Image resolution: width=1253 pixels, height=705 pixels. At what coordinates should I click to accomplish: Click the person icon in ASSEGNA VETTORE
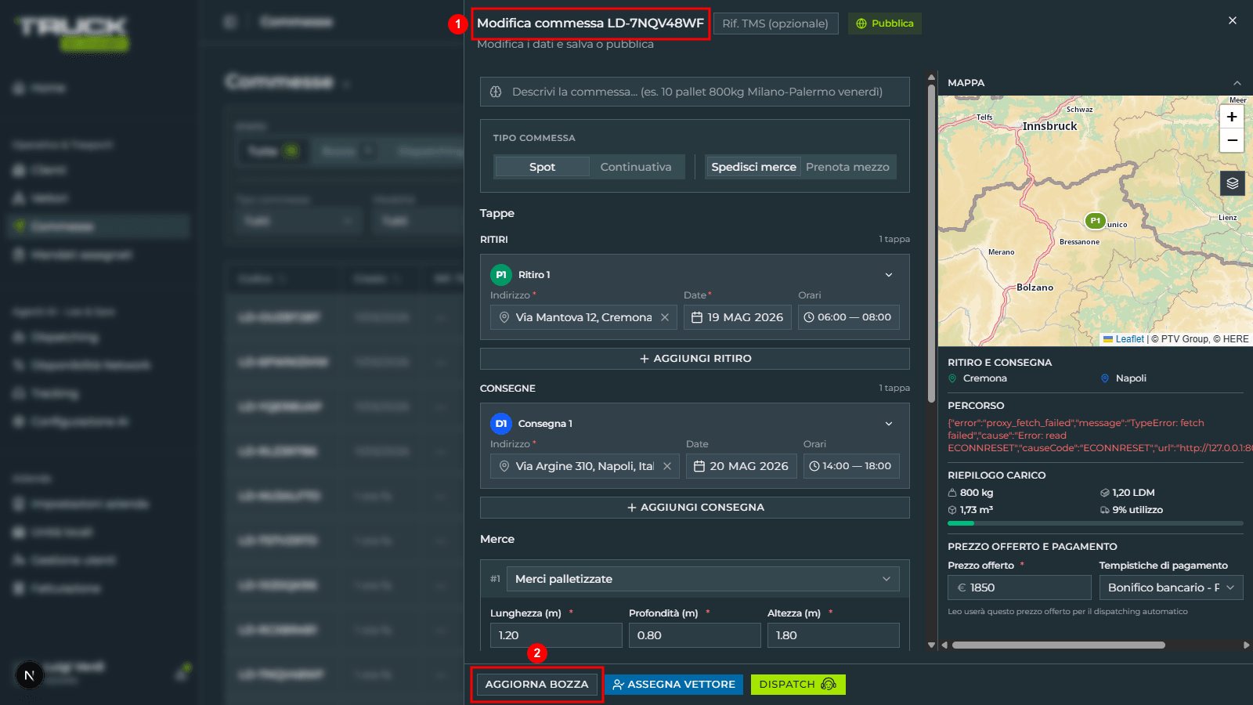[x=619, y=685]
